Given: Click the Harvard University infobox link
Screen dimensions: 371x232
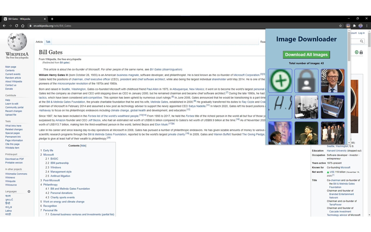Looking at the screenshot, I should [337, 151].
